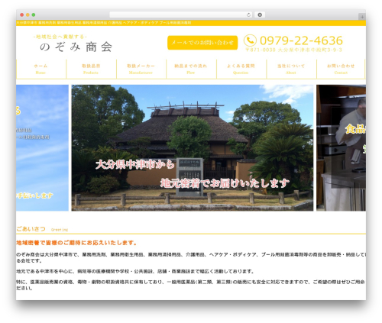Open the 納品までの流れ Flow menu item
The image size is (382, 323).
(x=191, y=69)
